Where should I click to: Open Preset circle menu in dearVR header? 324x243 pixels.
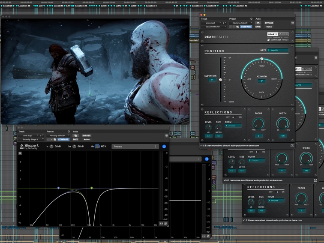click(x=251, y=19)
